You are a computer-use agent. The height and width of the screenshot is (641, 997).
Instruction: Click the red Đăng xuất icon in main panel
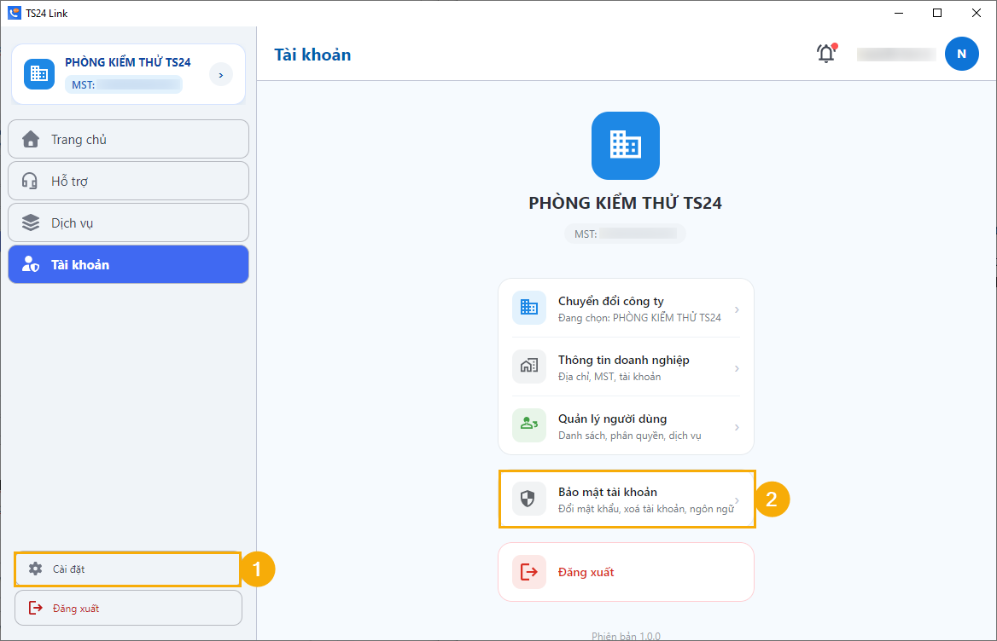[x=529, y=572]
